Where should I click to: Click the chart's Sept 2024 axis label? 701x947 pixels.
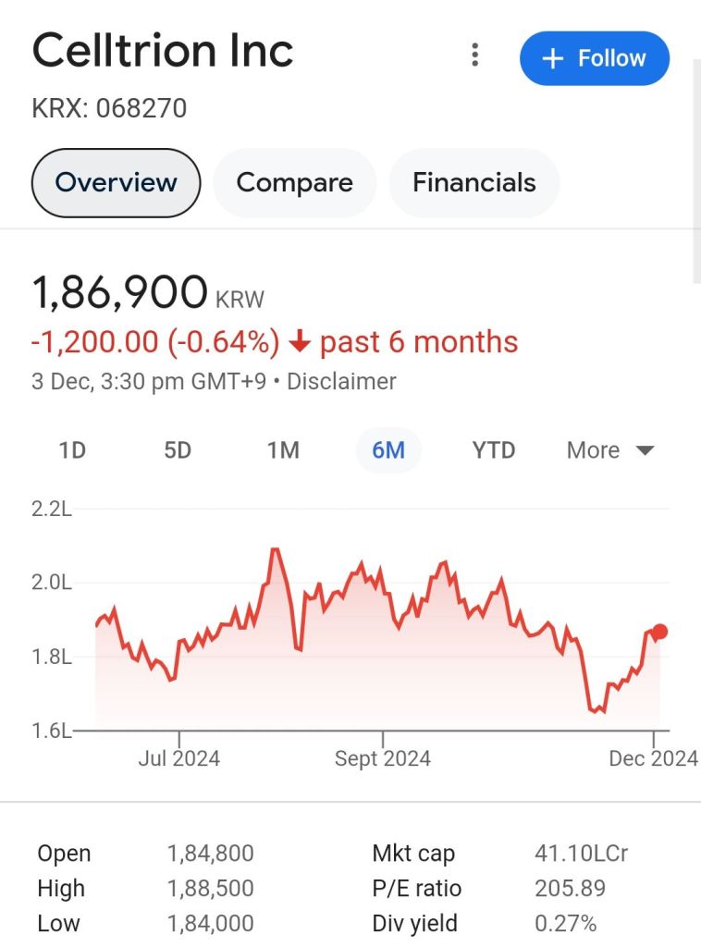pos(383,758)
